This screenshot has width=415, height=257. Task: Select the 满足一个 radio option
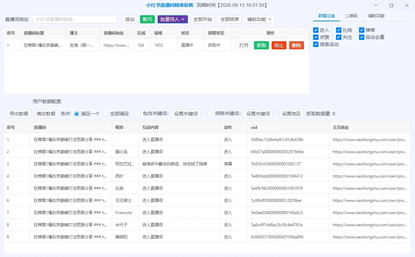coord(77,114)
